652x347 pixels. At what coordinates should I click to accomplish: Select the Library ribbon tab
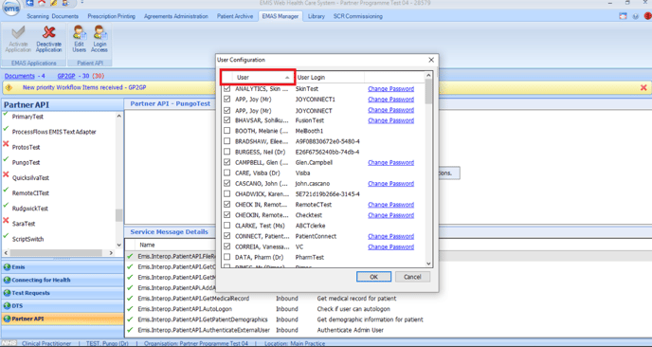click(316, 16)
